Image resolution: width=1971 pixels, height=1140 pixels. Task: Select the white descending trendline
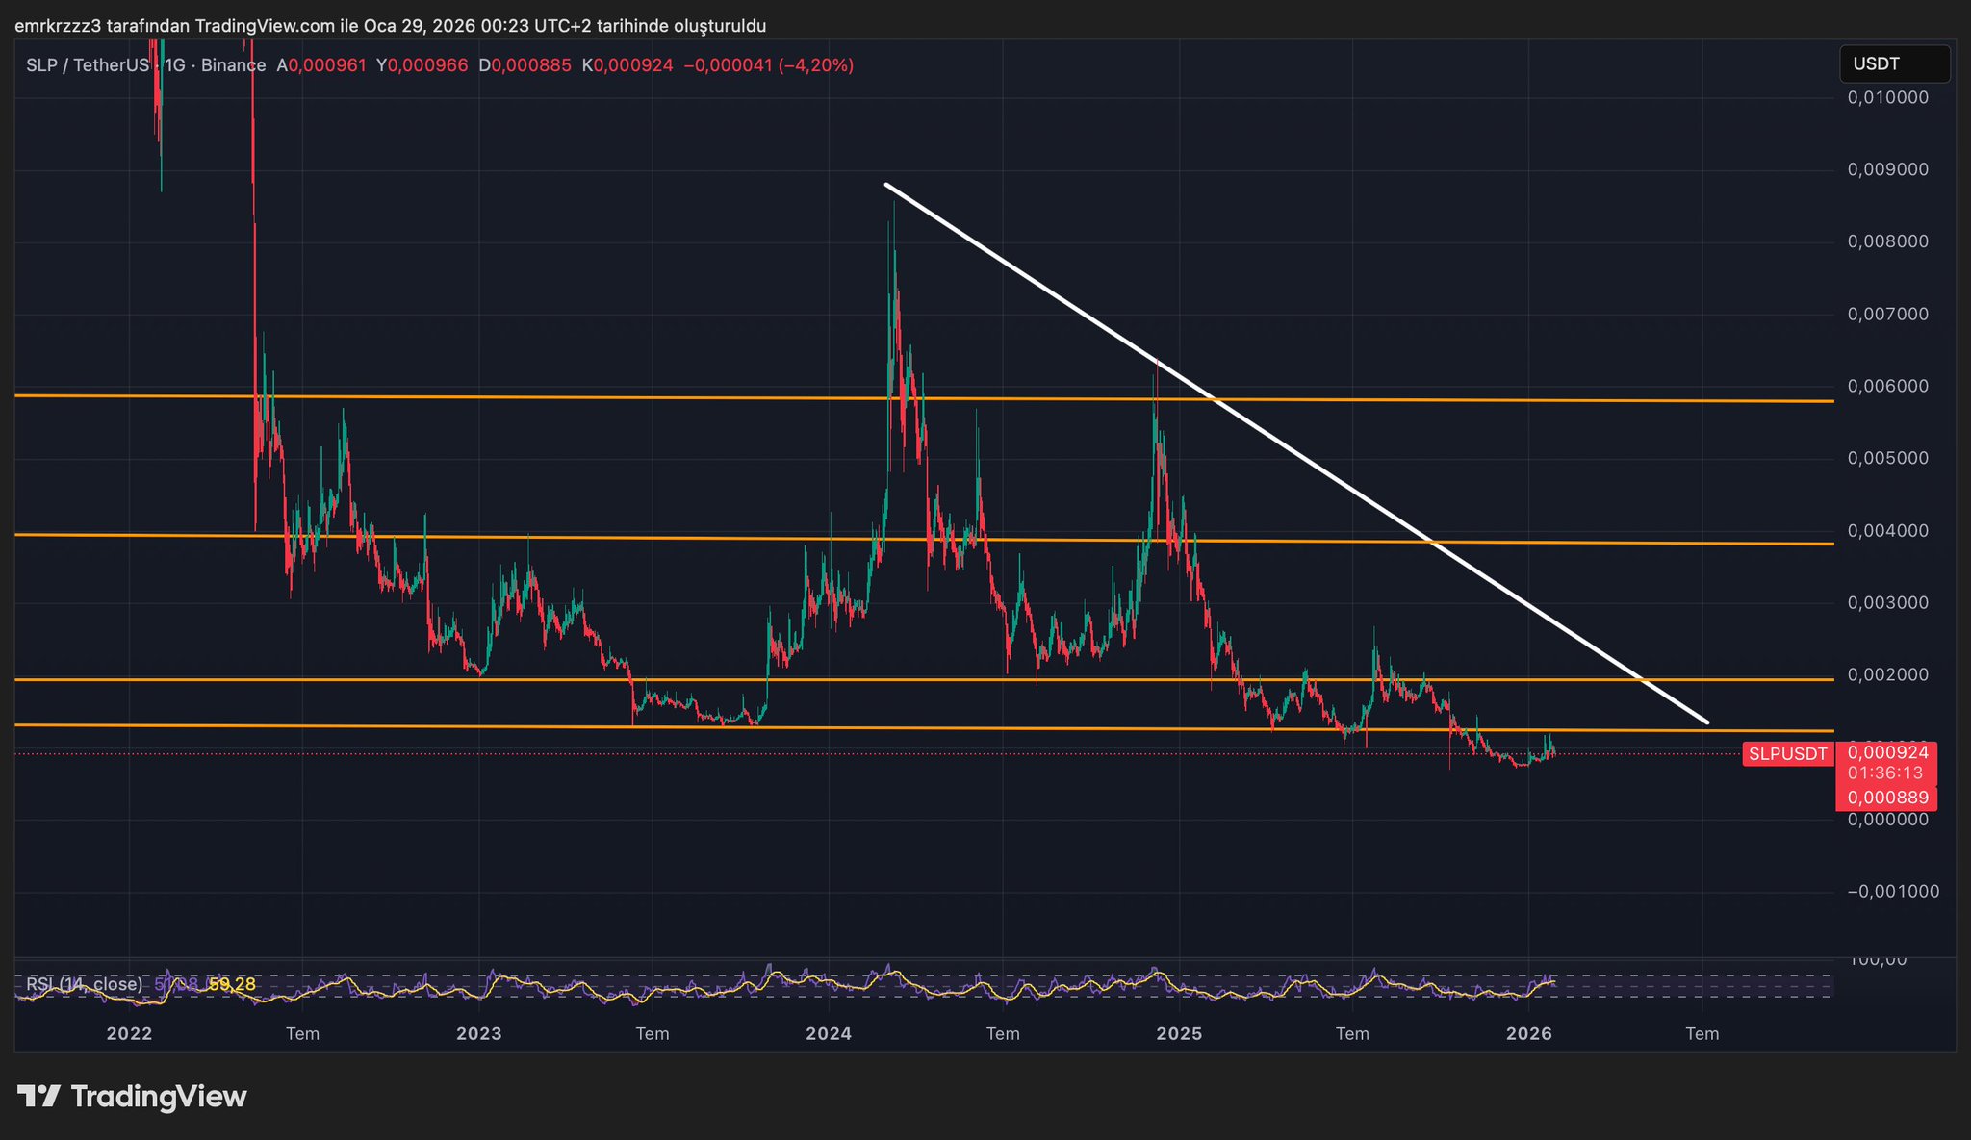[1294, 453]
